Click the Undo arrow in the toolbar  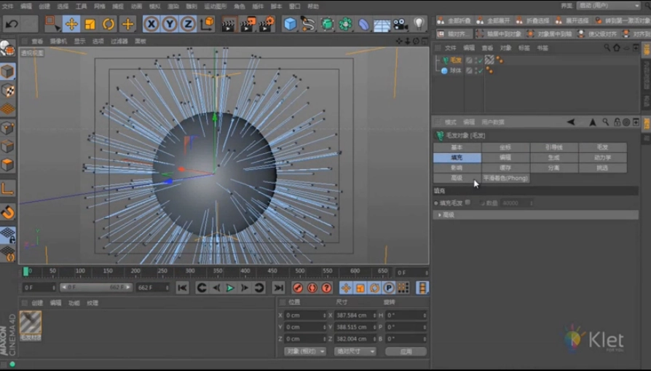12,24
